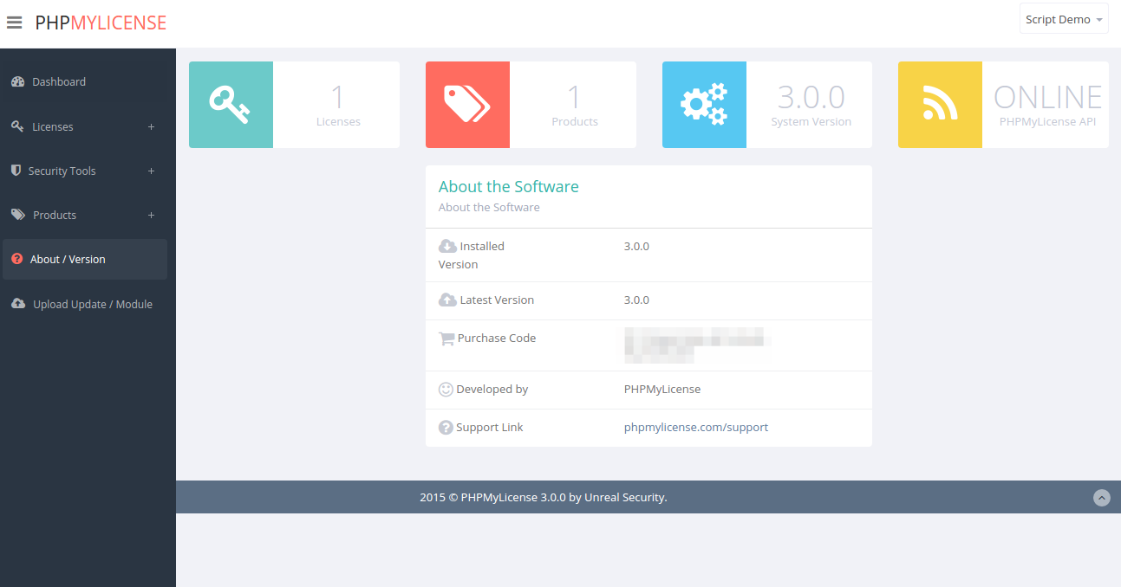Expand the Licenses submenu plus sign
The height and width of the screenshot is (587, 1121).
click(151, 127)
